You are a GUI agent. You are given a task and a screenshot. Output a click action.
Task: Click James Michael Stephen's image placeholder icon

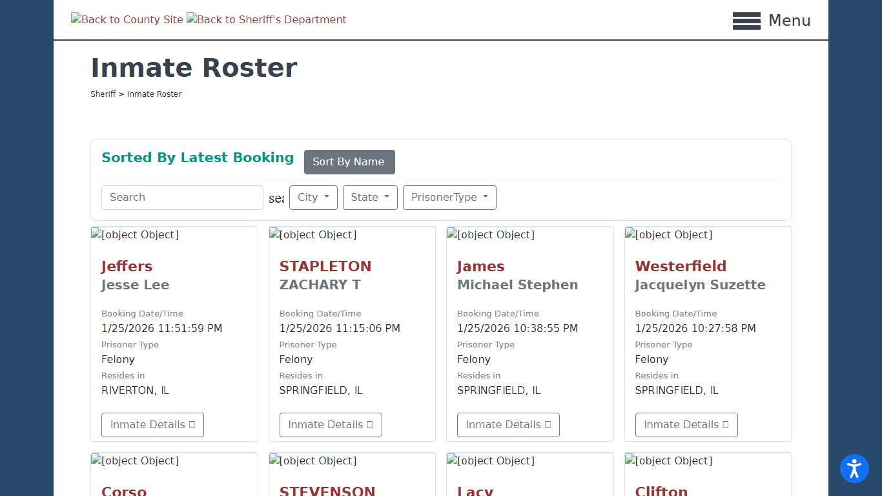[491, 235]
